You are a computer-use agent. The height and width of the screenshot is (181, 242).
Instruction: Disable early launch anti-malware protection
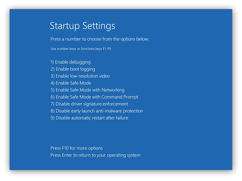coord(97,111)
